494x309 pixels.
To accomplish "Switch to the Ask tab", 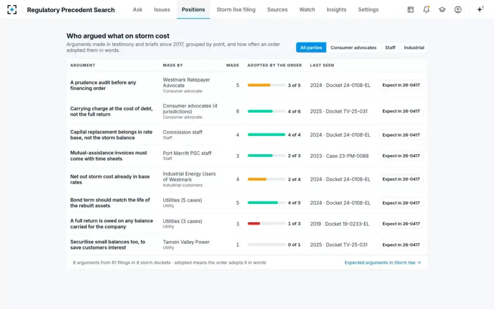I will coord(137,9).
